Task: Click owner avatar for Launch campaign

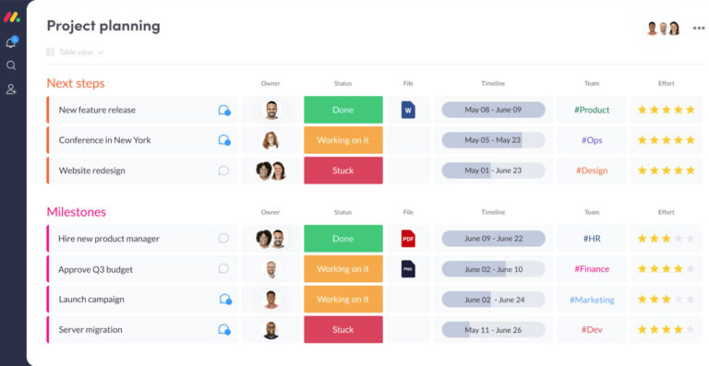Action: 270,300
